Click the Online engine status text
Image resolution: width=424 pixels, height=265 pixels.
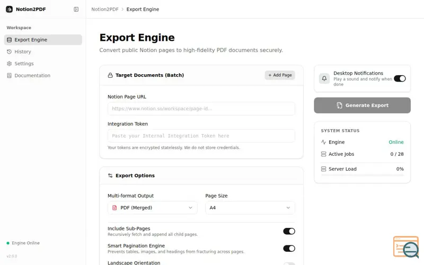coord(396,142)
